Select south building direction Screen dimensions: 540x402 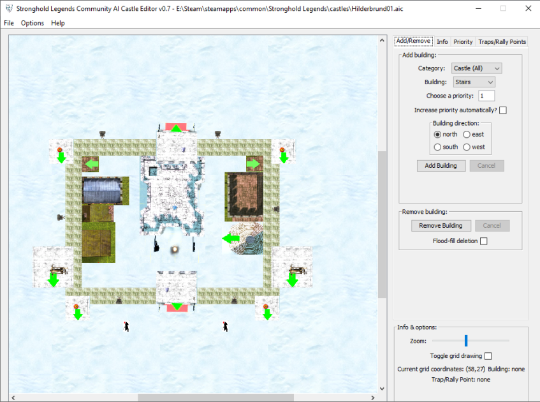point(437,147)
